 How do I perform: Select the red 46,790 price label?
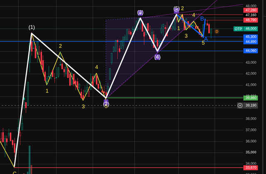coord(251,20)
